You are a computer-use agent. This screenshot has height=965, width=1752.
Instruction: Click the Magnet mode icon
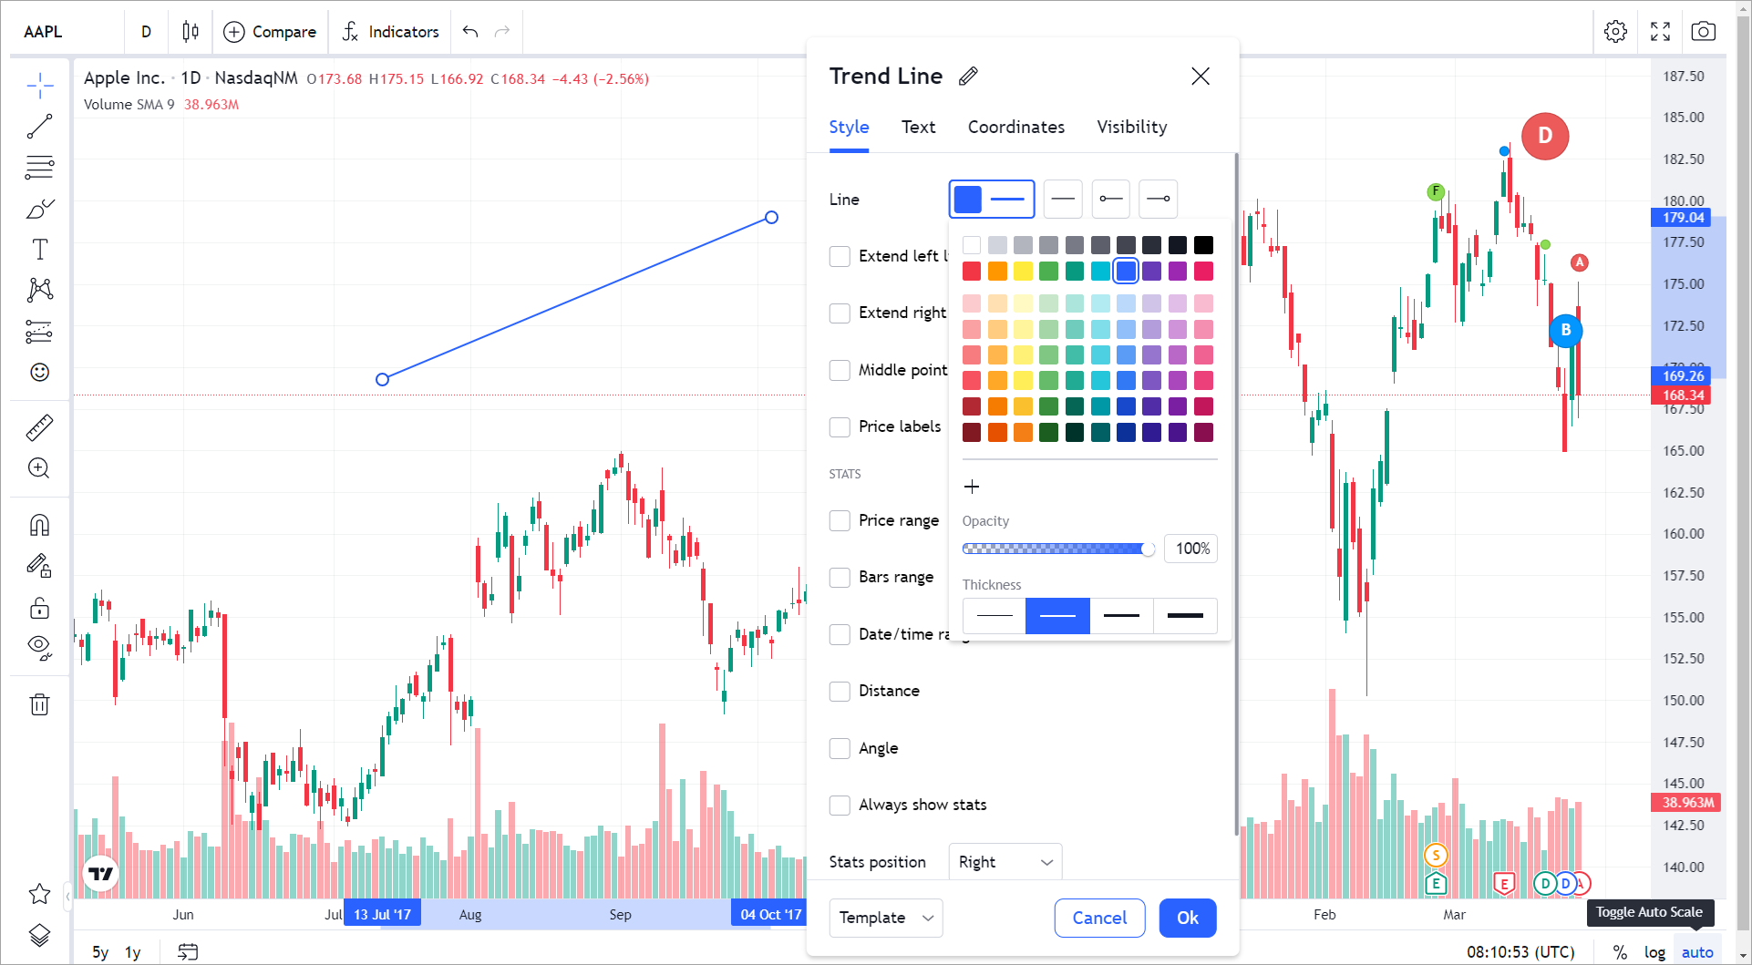[x=39, y=526]
